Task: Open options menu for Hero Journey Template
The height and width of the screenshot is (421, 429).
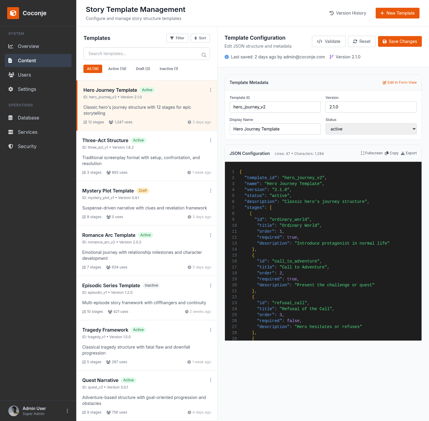Action: pyautogui.click(x=211, y=90)
